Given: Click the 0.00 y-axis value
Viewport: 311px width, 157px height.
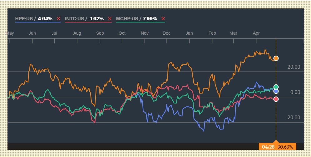Looking at the screenshot, I should (x=295, y=92).
